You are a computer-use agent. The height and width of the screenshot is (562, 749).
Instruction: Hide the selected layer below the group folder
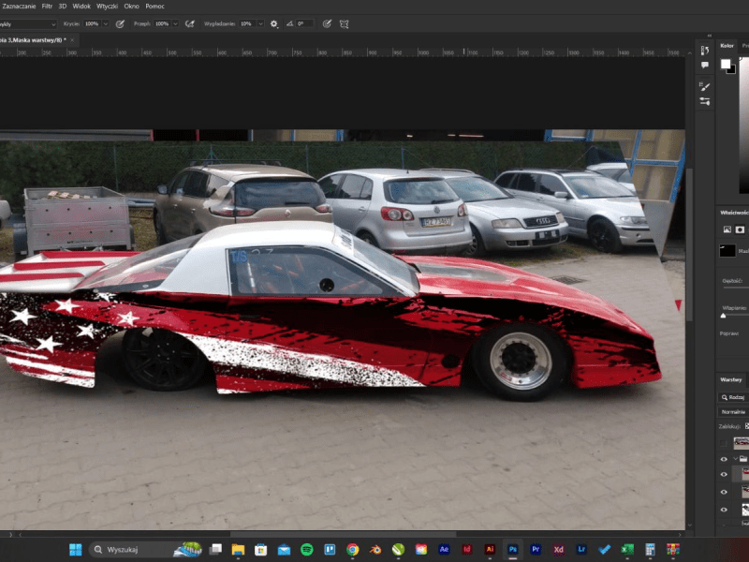tap(724, 475)
